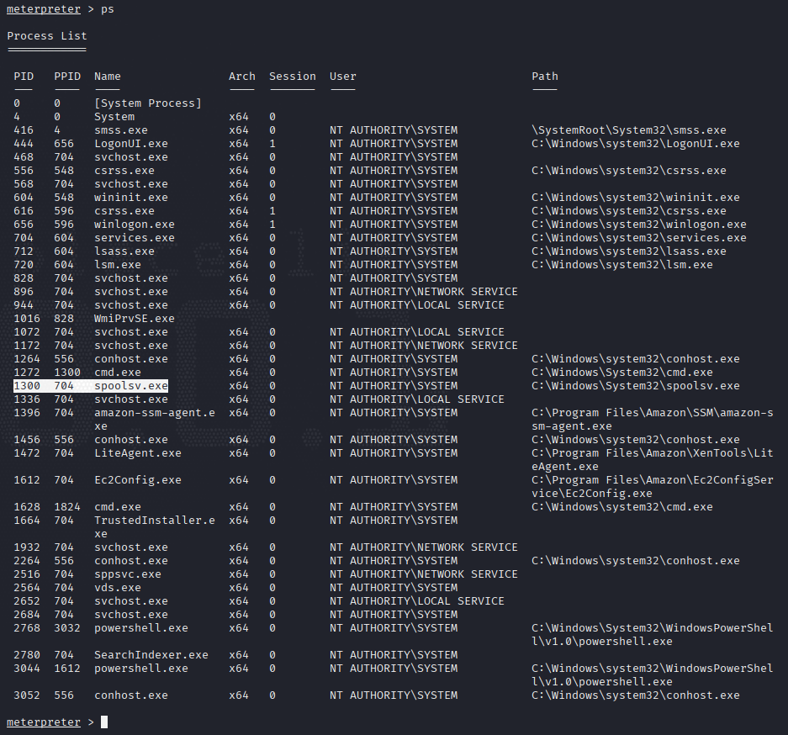The image size is (788, 735).
Task: Click the PID value '2516' of sppsvc.exe
Action: tap(27, 574)
